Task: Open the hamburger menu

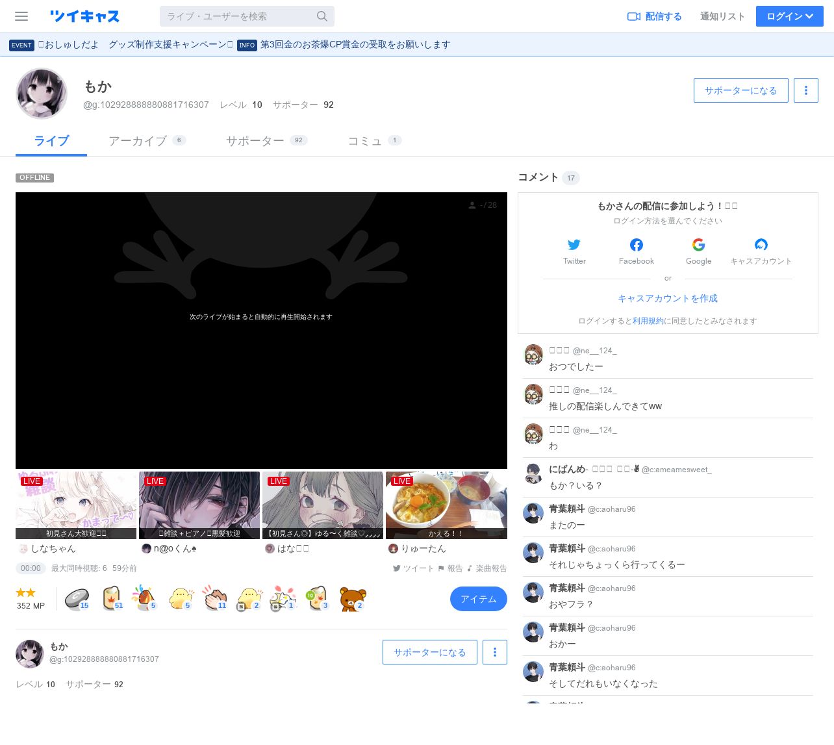Action: click(x=21, y=16)
